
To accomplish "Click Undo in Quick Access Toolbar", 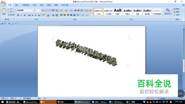I will [5, 23].
